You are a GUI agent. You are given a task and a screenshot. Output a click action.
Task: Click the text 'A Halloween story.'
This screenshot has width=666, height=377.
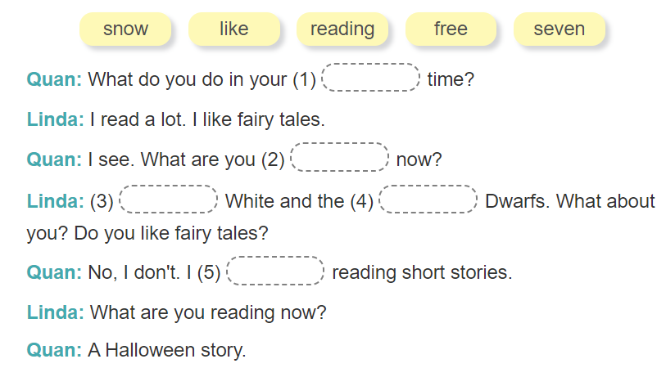click(x=166, y=351)
